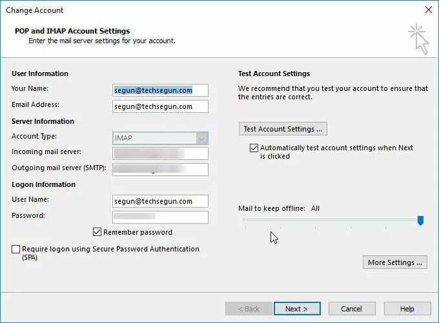Click Test Account Settings button
This screenshot has width=439, height=323.
(x=283, y=129)
